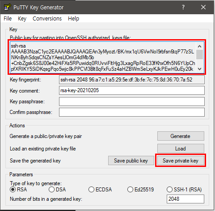Click the 'Confirm passphrase:' label
The width and height of the screenshot is (215, 211).
[x=31, y=112]
